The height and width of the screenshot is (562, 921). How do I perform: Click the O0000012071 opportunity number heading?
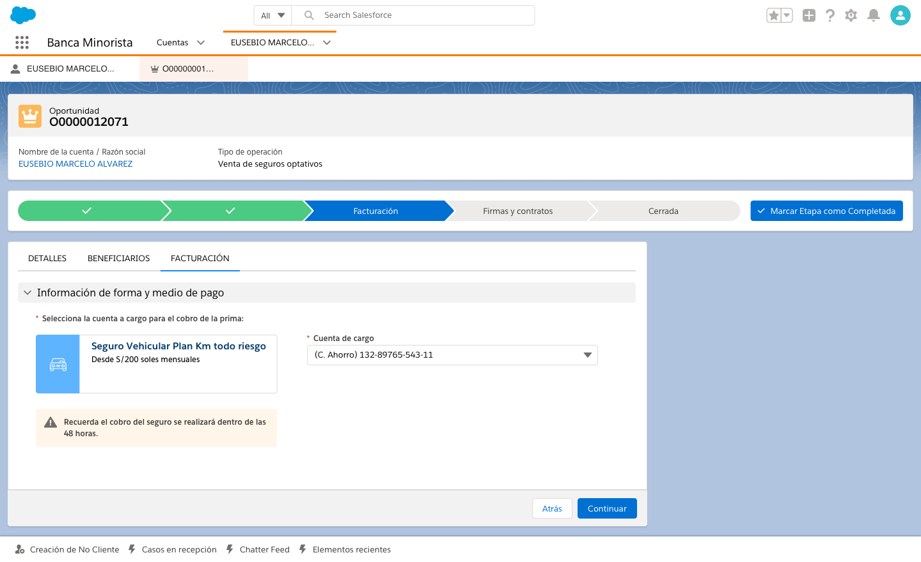(89, 122)
